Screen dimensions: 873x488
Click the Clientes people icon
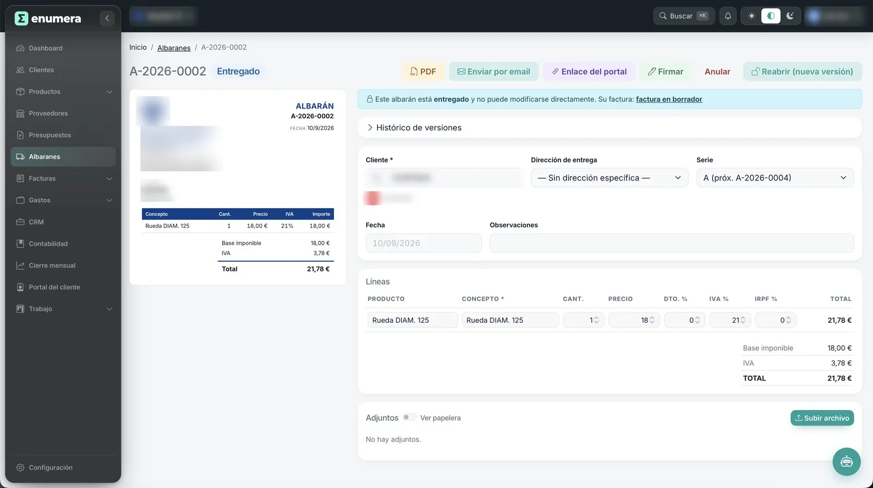click(x=20, y=70)
